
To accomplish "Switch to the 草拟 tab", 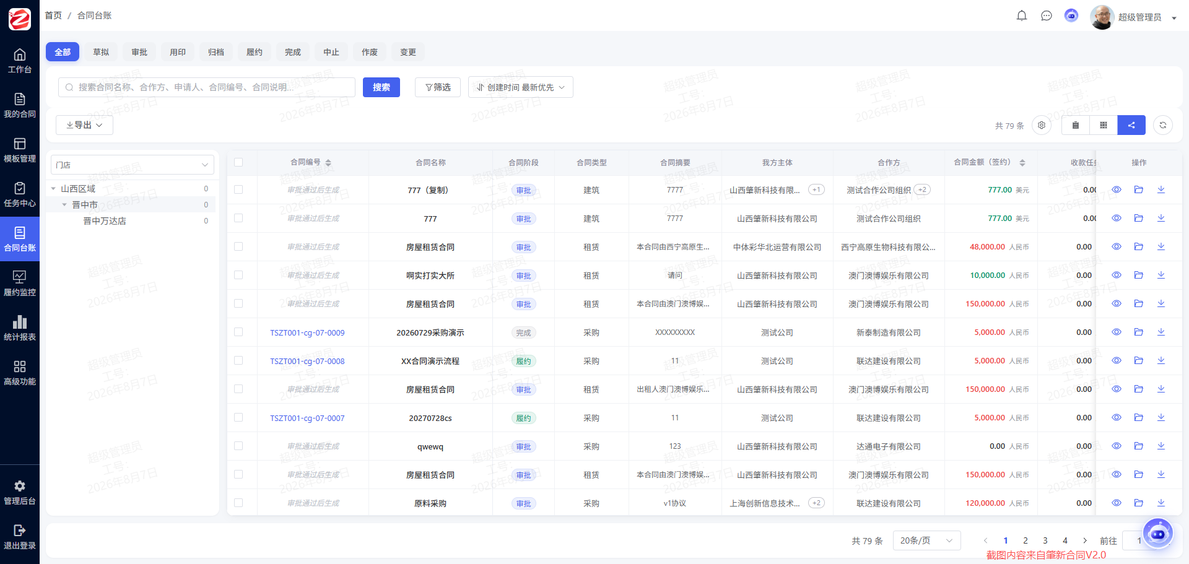I will [x=101, y=52].
